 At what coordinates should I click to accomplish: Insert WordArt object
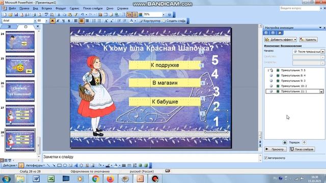coord(76,165)
